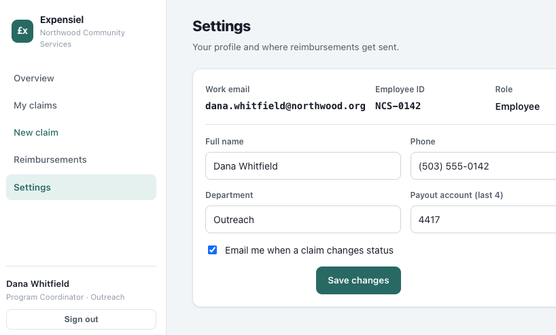Click the Role label
556x335 pixels.
click(x=504, y=89)
